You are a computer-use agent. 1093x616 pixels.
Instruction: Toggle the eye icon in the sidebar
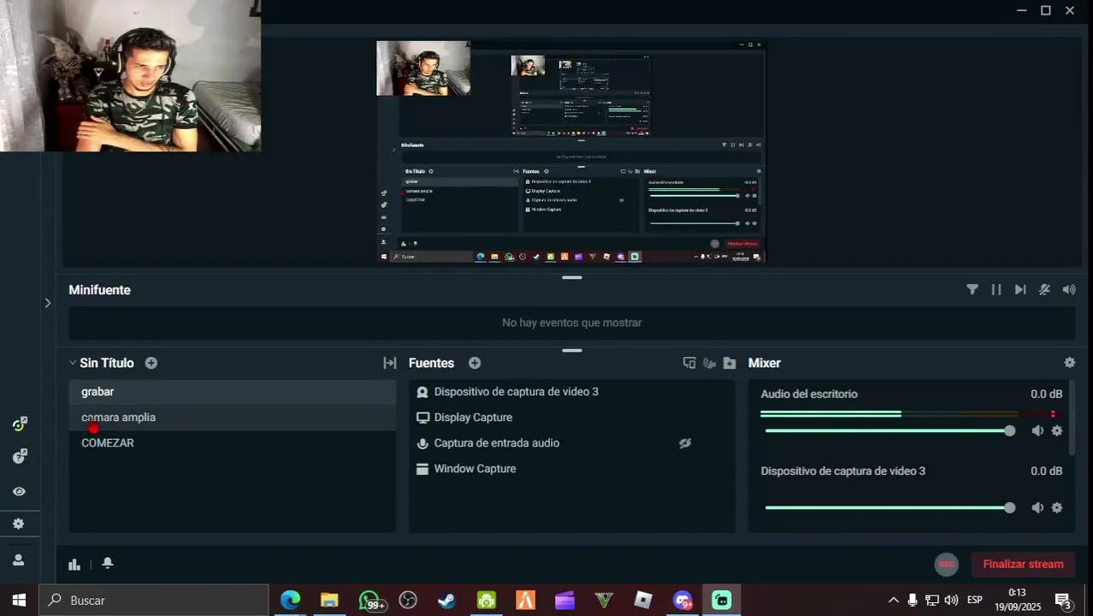click(19, 491)
